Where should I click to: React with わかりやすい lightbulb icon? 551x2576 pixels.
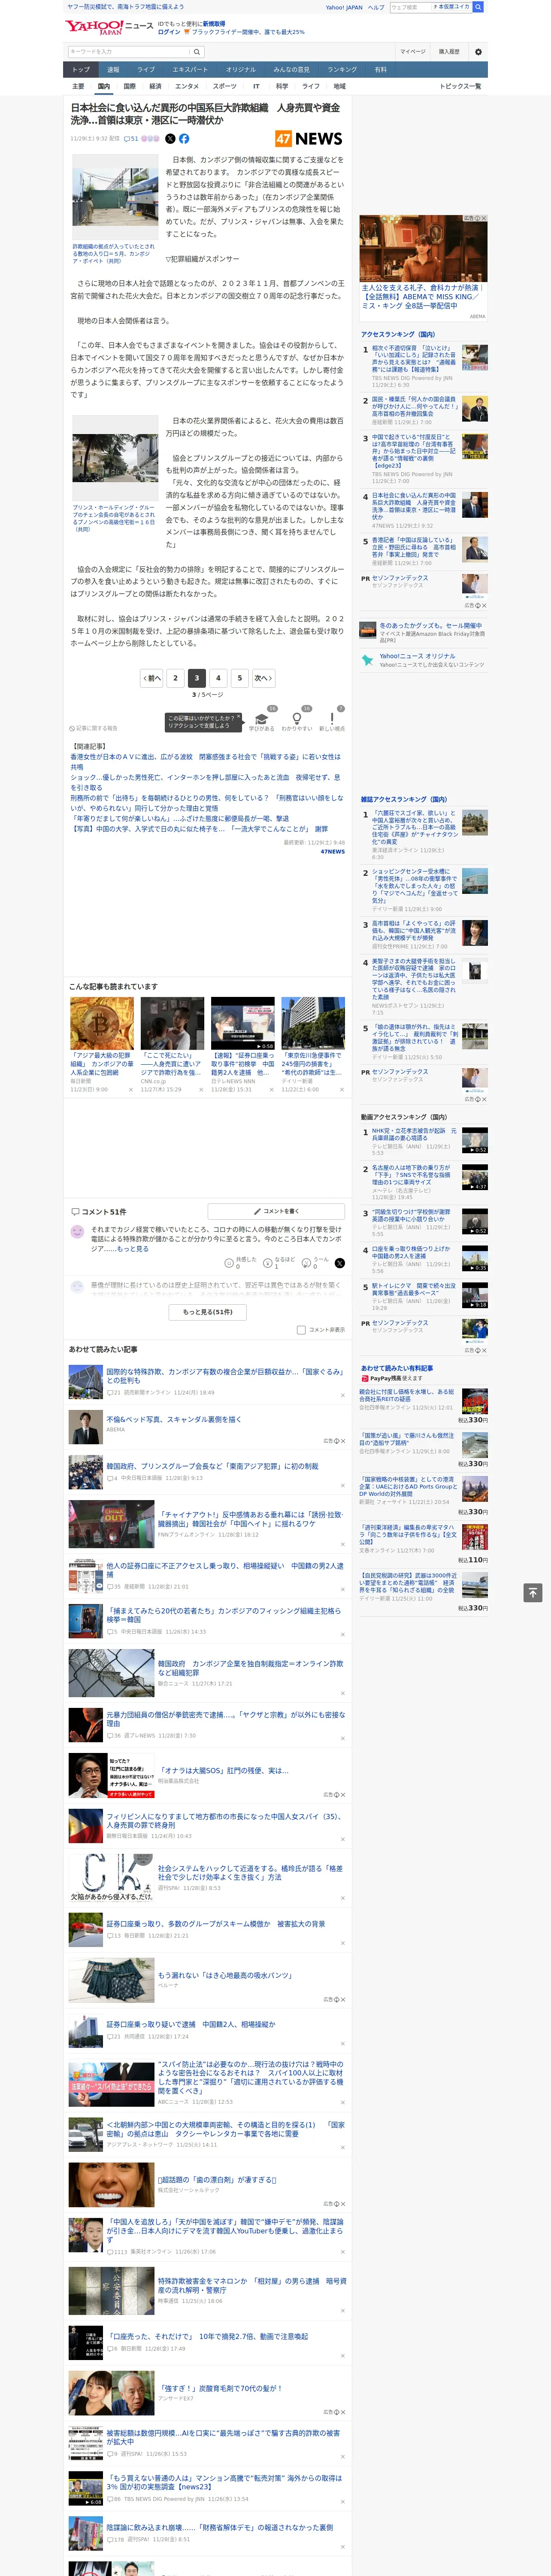click(296, 719)
